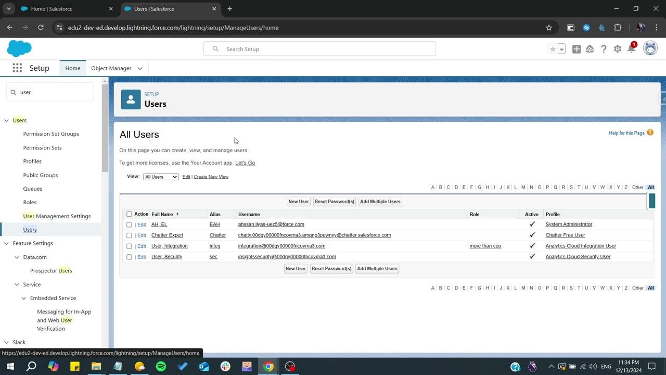Switch to the Object Manager tab

[x=111, y=68]
